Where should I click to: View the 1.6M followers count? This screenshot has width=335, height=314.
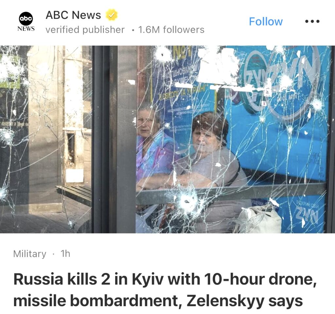pyautogui.click(x=171, y=30)
